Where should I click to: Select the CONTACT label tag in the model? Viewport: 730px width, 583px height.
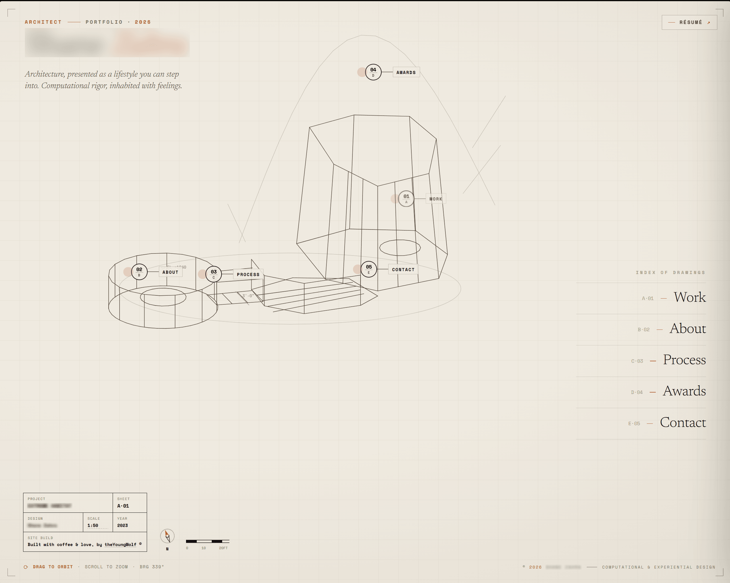click(x=403, y=270)
